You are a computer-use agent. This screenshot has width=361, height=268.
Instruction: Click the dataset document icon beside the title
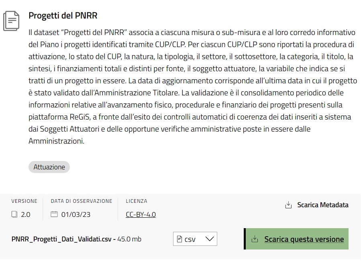click(11, 21)
